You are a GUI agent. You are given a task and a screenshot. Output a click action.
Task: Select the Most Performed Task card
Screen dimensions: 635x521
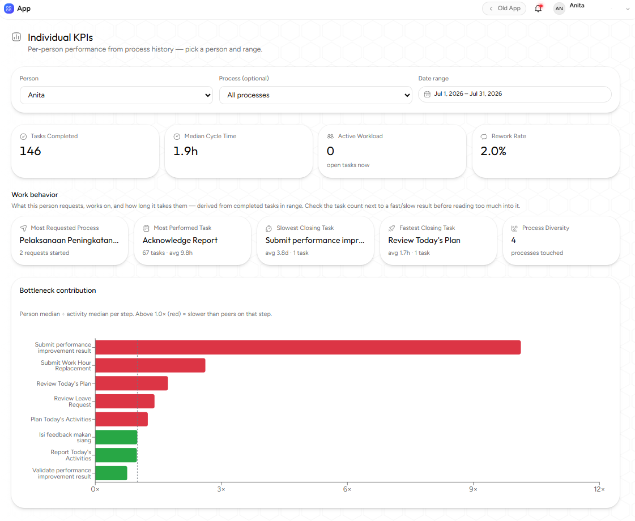coord(193,241)
